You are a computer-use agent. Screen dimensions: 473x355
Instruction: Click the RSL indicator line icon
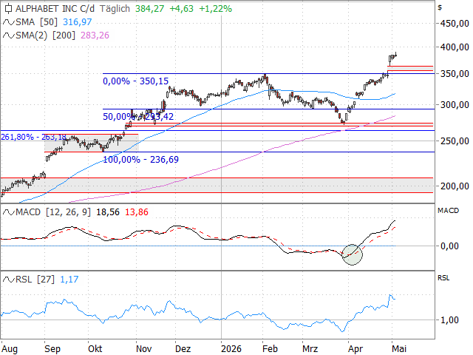tap(8, 280)
